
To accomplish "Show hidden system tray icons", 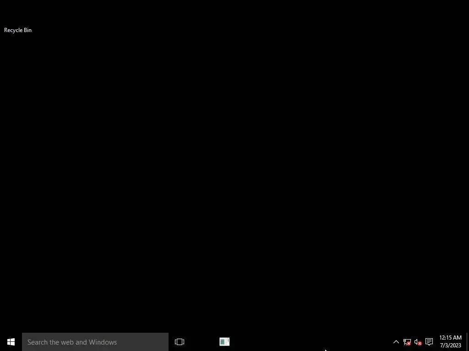I will click(396, 342).
